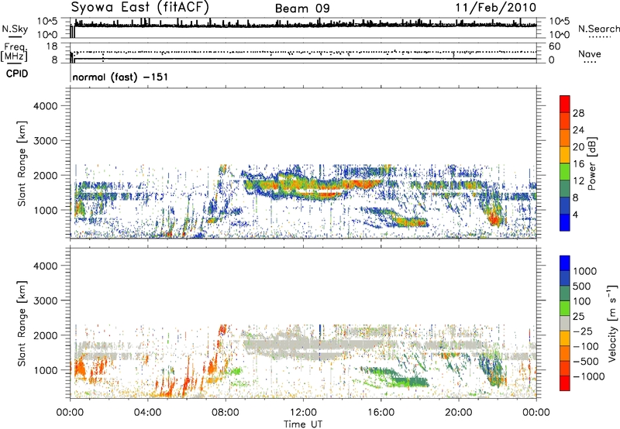Select the "Freq. [MHz]" axis label
The height and width of the screenshot is (429, 620).
(15, 53)
